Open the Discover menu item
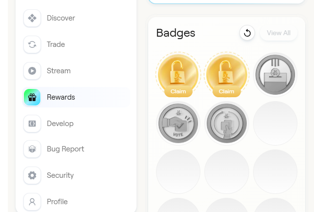This screenshot has width=314, height=212. click(61, 18)
